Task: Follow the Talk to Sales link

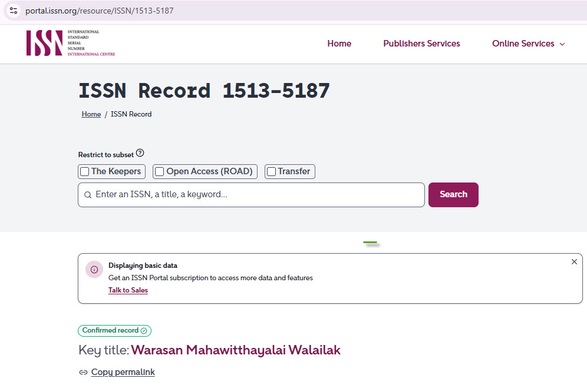Action: 128,290
